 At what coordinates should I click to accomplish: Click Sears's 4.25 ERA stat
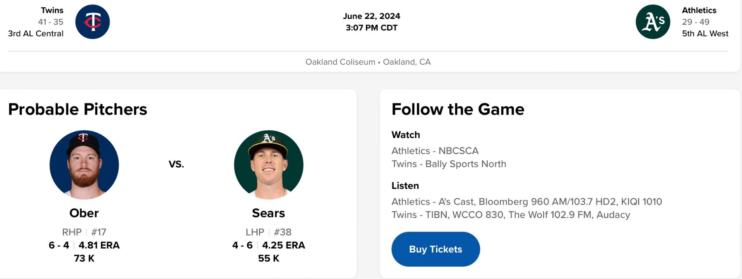(284, 245)
